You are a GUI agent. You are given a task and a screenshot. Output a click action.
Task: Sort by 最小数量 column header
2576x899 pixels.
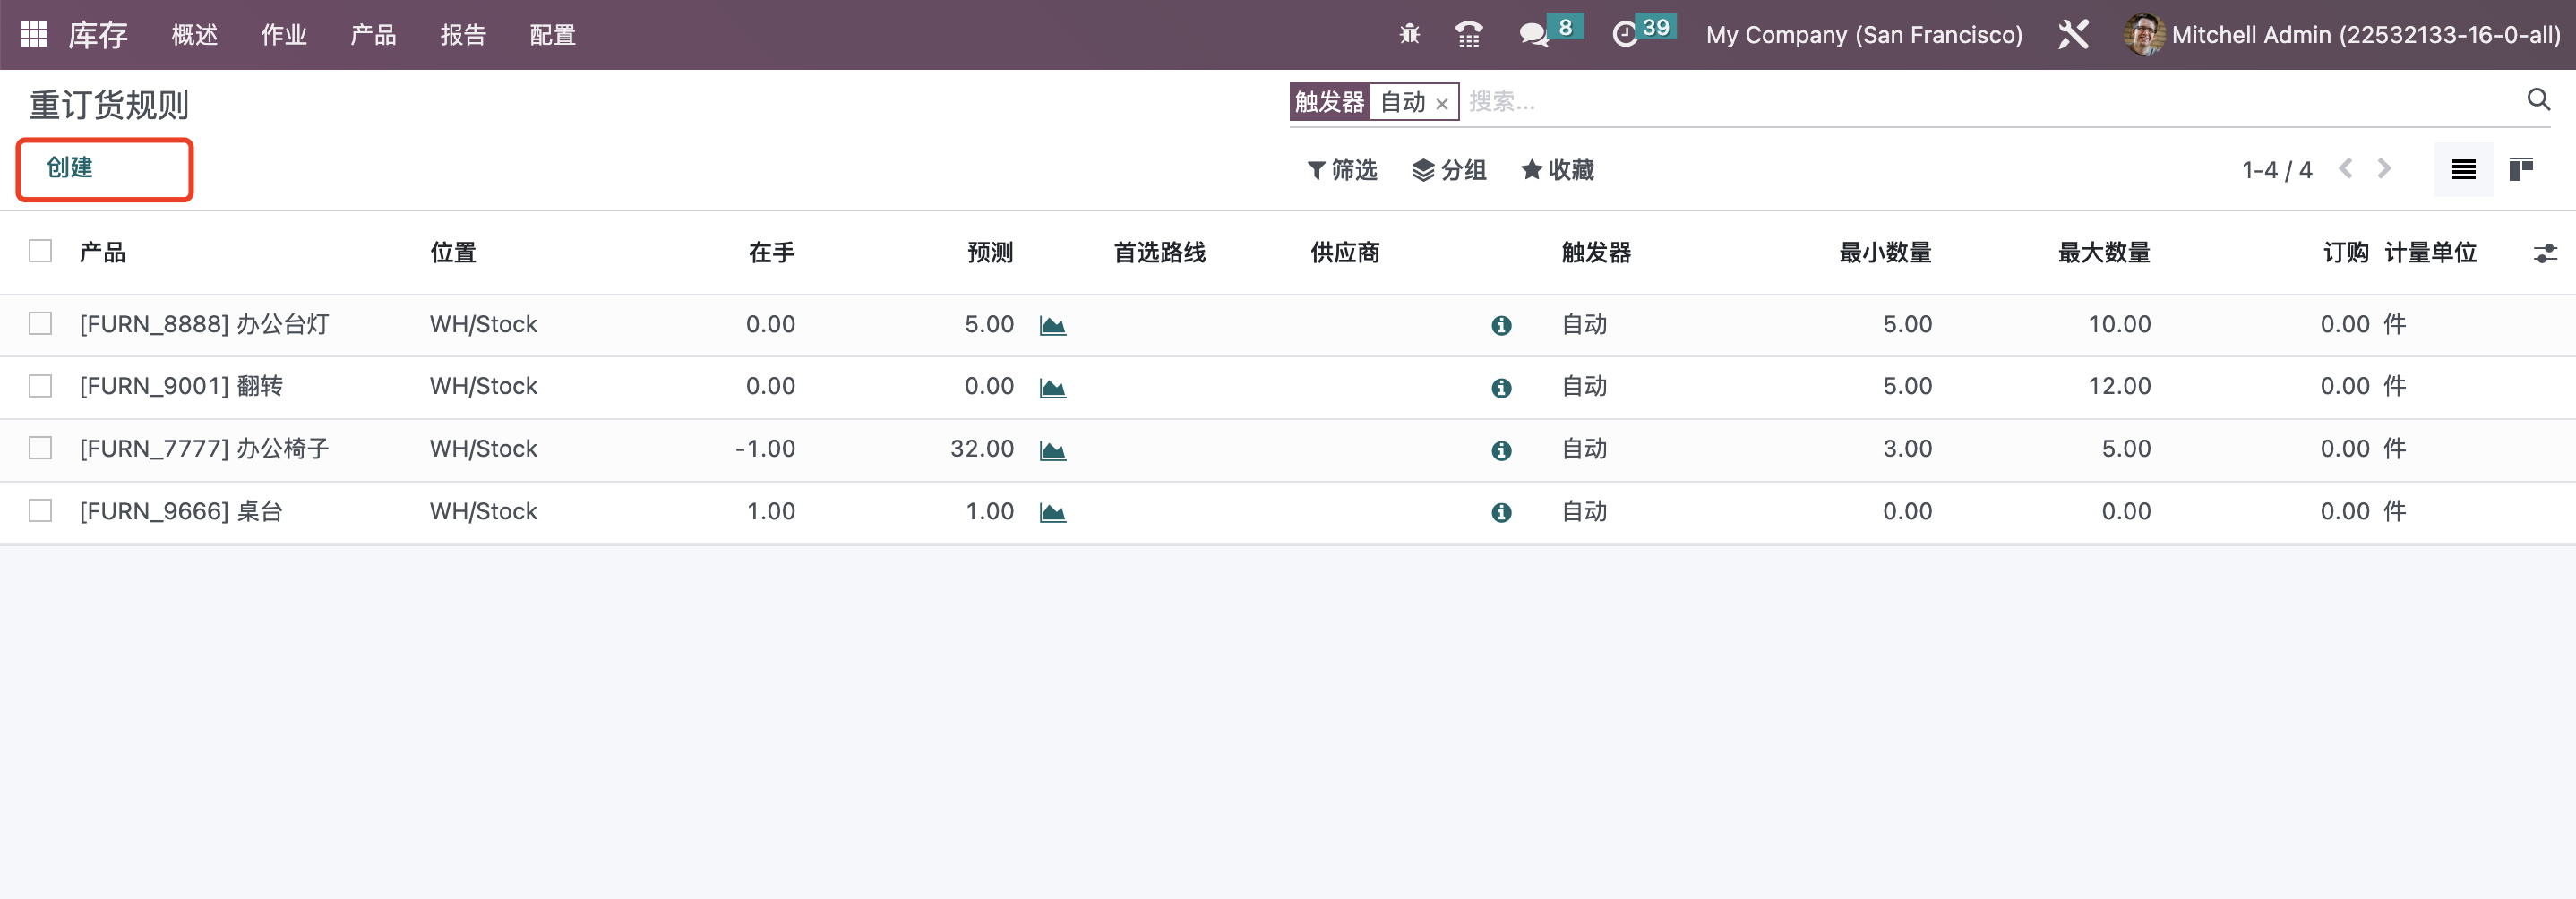point(1885,253)
